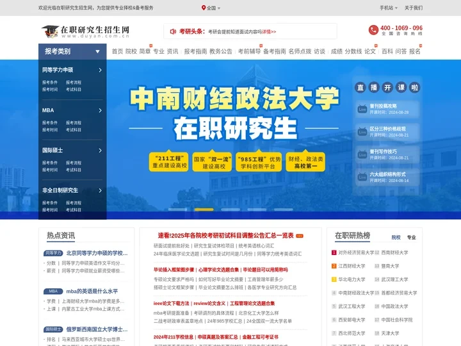Click 报考条件 under 同等学力申硕
The width and height of the screenshot is (461, 346).
pos(50,83)
